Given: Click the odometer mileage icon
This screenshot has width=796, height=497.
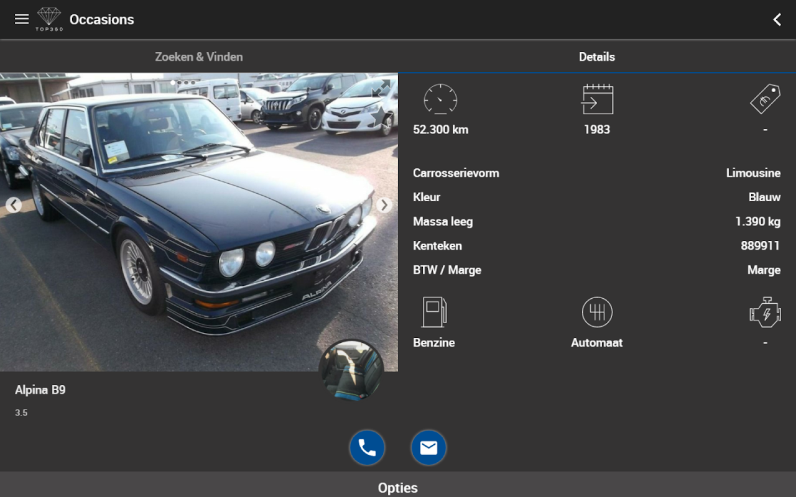Looking at the screenshot, I should (x=440, y=99).
